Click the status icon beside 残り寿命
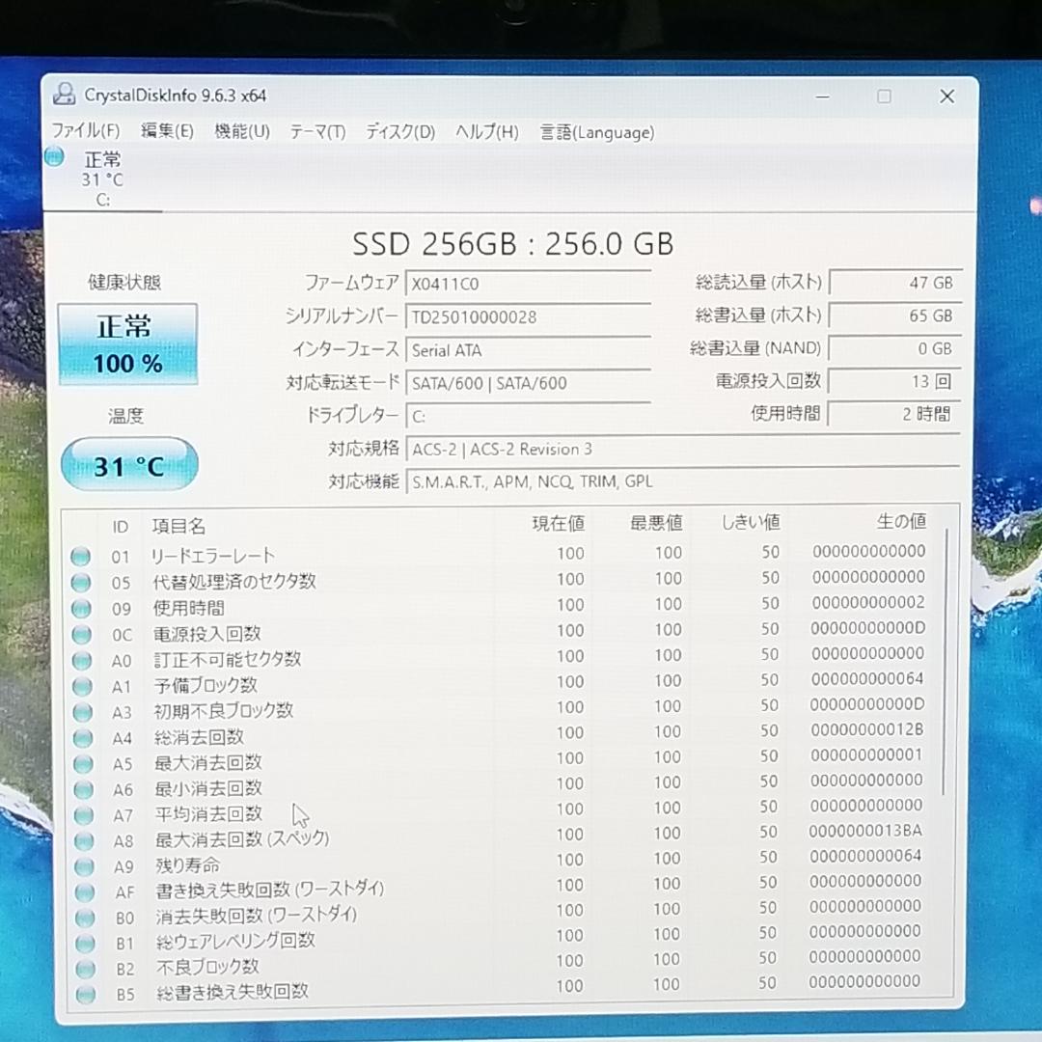The height and width of the screenshot is (1042, 1042). point(83,865)
